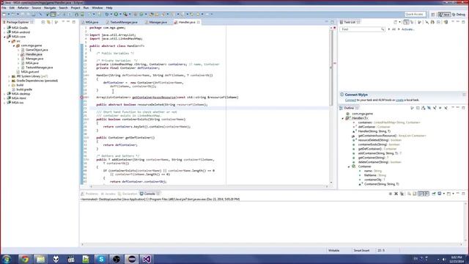The image size is (469, 264).
Task: Toggle Hide Fields in Outline toolbar
Action: pos(429,108)
